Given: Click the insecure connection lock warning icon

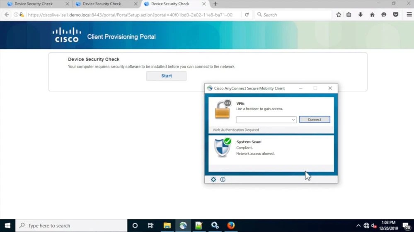Looking at the screenshot, I should point(22,15).
